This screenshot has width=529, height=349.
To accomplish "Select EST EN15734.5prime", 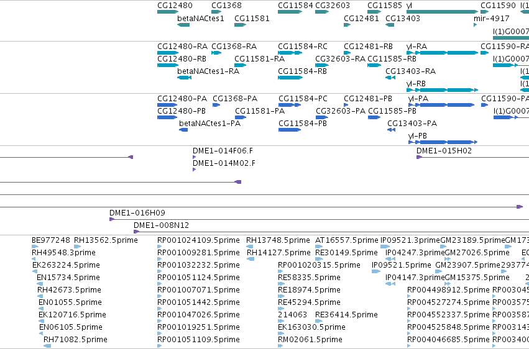I will pyautogui.click(x=40, y=284).
